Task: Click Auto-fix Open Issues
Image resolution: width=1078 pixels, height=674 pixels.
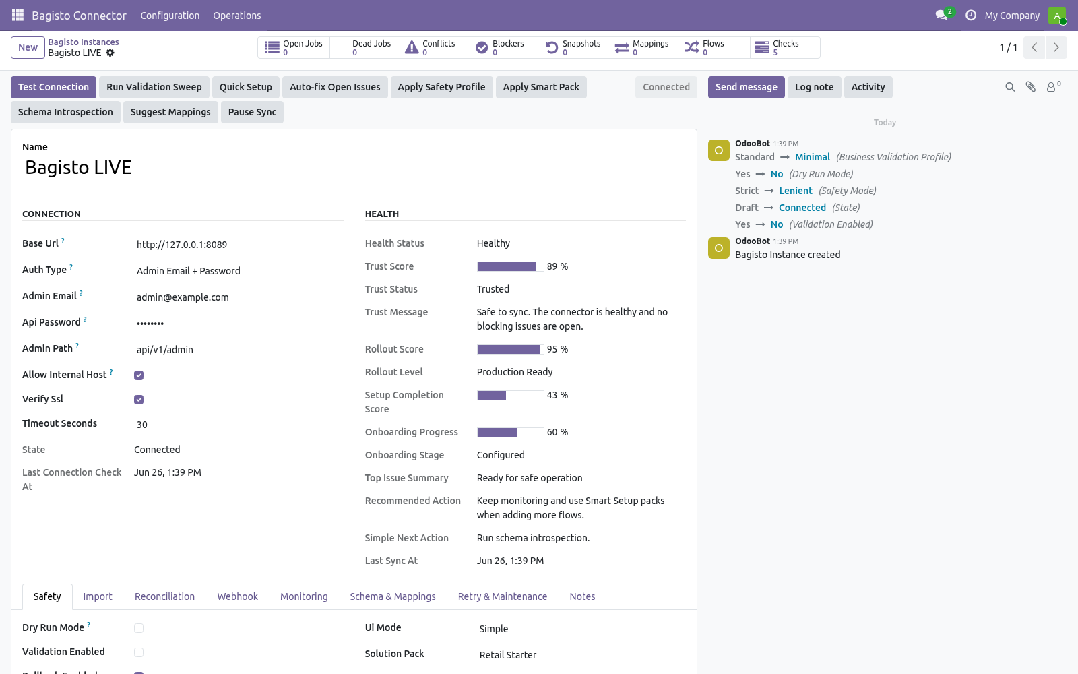Action: point(335,87)
